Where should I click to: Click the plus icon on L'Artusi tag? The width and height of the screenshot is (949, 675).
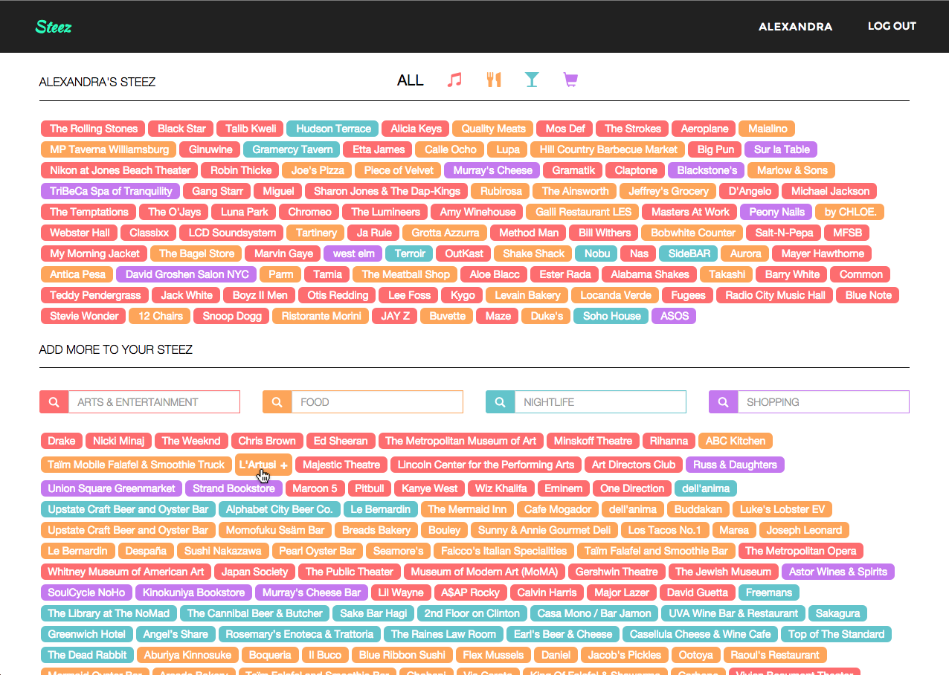tap(284, 465)
